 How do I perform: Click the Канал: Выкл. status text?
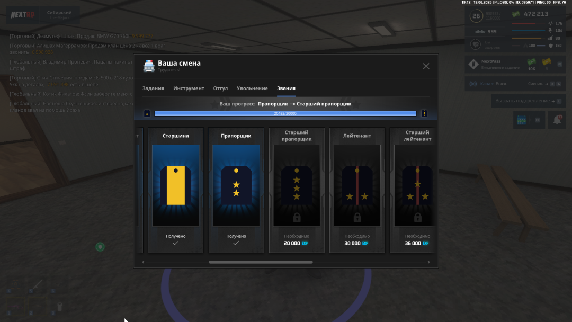click(x=494, y=84)
